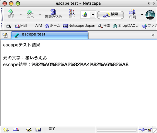Open Address Book icon in status bar

tap(38, 130)
